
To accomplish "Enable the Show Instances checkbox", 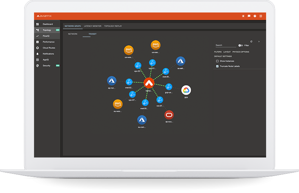I will coord(217,61).
